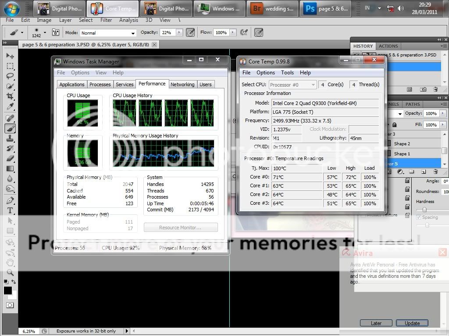Screen dimensions: 449x336
Task: Select the History Brush tool
Action: [x=10, y=148]
